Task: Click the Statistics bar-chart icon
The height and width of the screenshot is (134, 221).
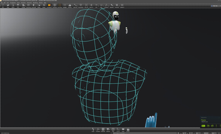Action: [70, 5]
